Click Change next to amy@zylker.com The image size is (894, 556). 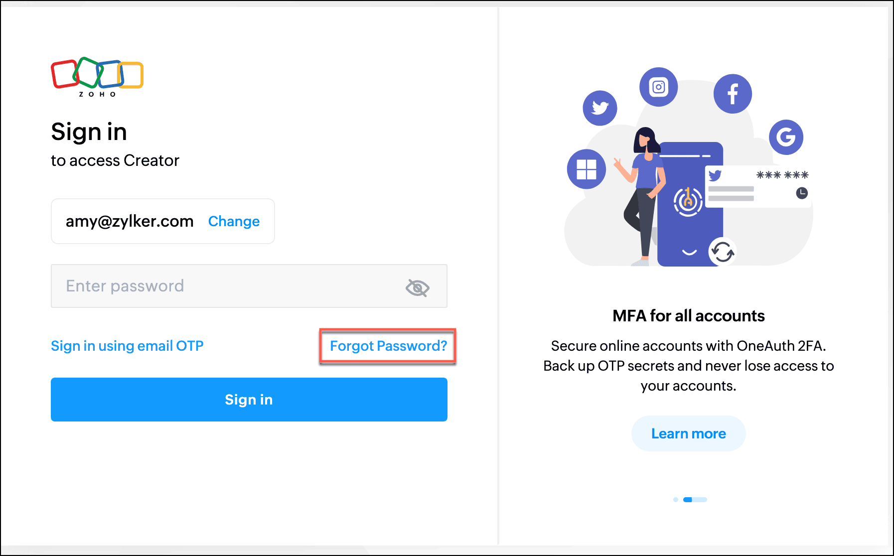click(x=234, y=221)
